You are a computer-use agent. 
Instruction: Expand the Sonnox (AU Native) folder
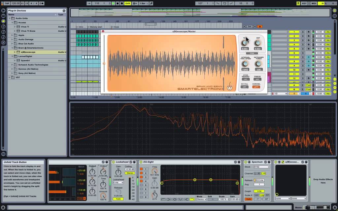coord(12,69)
